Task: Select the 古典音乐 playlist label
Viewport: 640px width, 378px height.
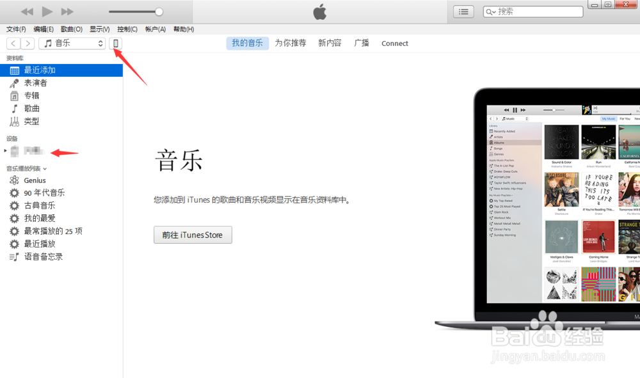Action: click(39, 205)
